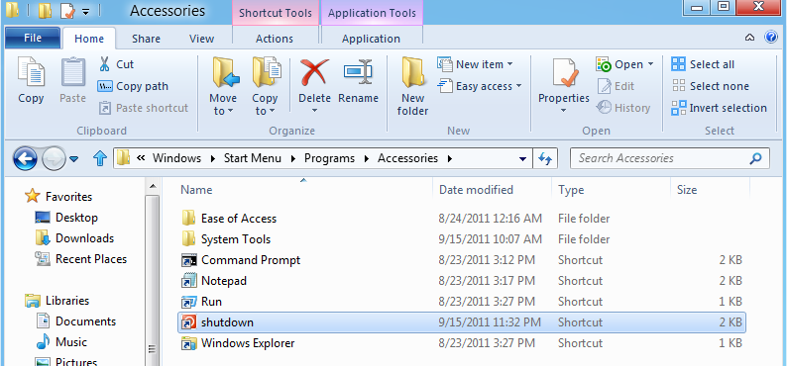Select Favorites in the navigation pane
This screenshot has width=787, height=366.
point(58,197)
